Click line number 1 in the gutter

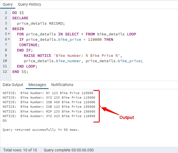point(6,13)
